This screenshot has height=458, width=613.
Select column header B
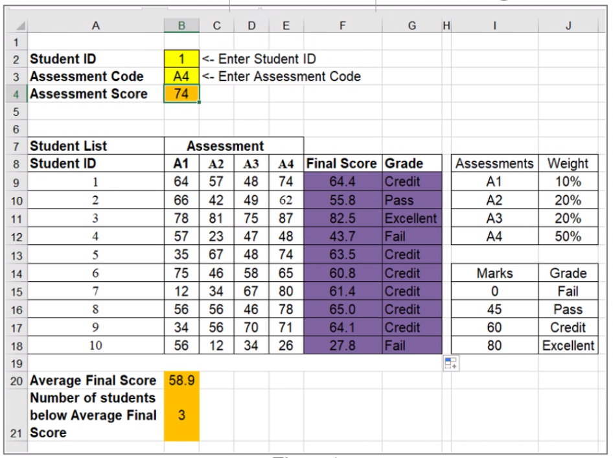[181, 25]
